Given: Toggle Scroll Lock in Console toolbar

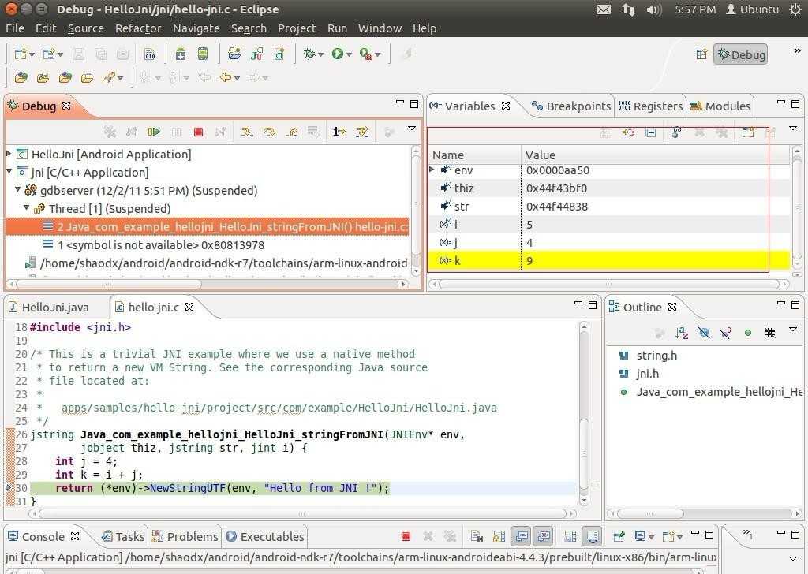Looking at the screenshot, I should 499,537.
